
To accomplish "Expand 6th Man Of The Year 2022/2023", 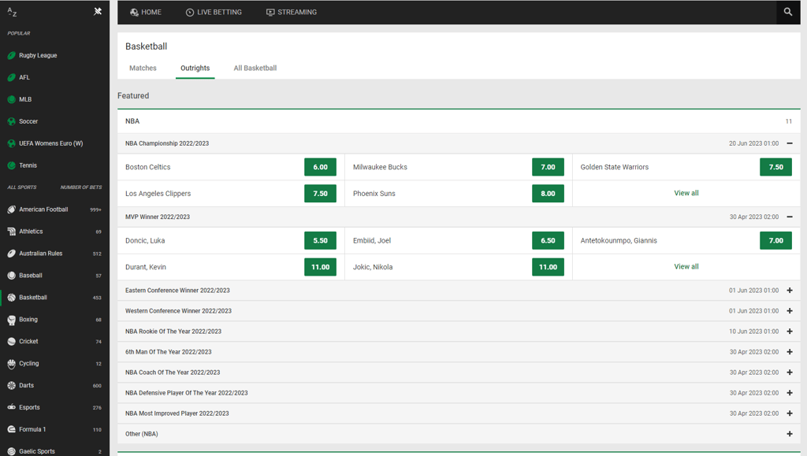I will tap(790, 352).
